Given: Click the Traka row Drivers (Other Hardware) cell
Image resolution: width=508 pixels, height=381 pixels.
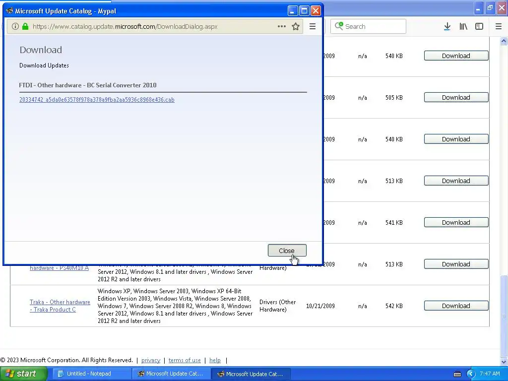Looking at the screenshot, I should [278, 306].
